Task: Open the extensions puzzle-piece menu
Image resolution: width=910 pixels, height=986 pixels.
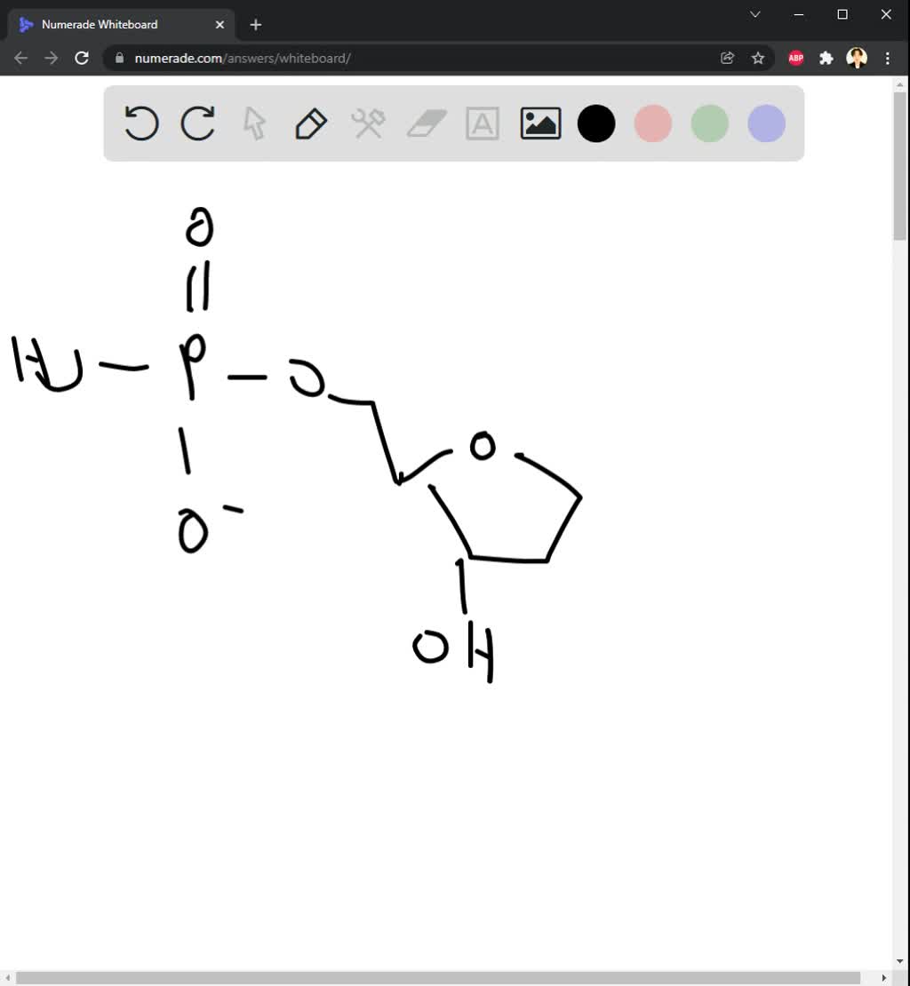Action: [x=826, y=57]
